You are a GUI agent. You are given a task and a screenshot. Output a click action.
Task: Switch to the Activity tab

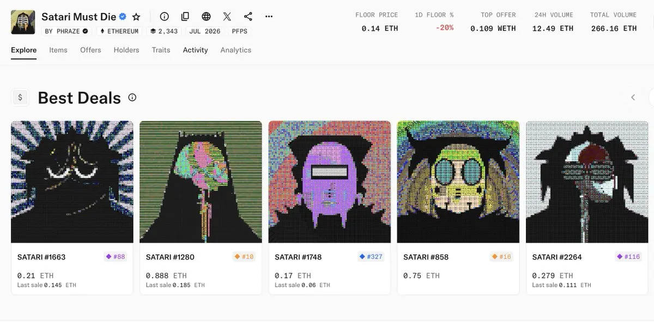click(195, 50)
